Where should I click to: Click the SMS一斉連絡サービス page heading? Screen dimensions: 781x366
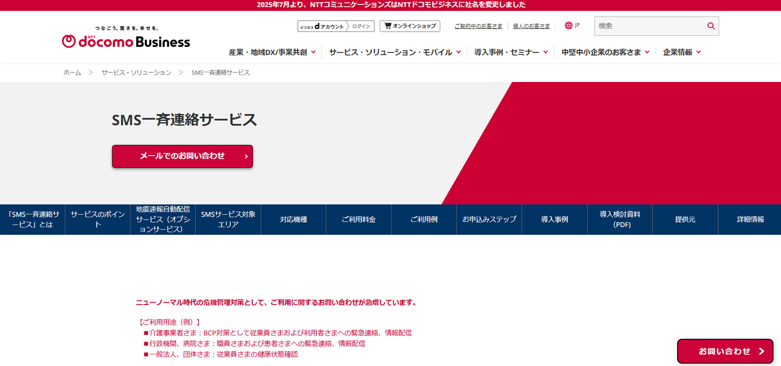[184, 120]
